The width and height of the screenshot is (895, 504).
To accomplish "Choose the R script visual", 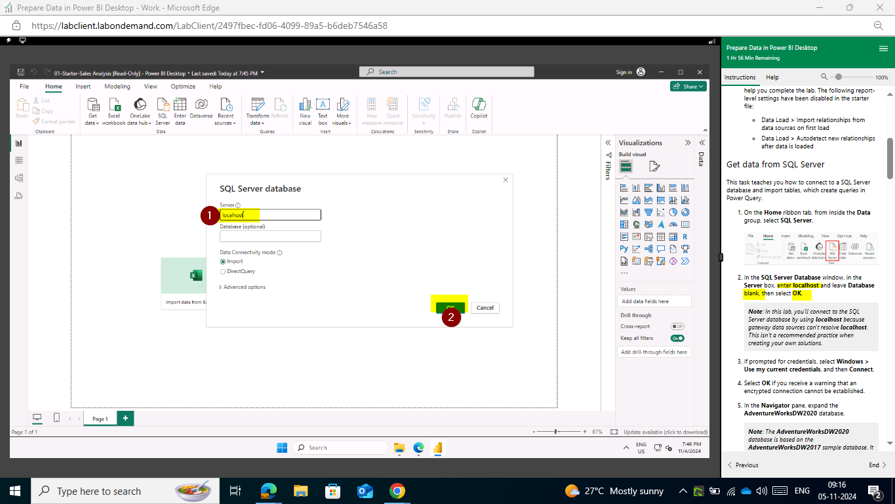I will click(x=685, y=237).
